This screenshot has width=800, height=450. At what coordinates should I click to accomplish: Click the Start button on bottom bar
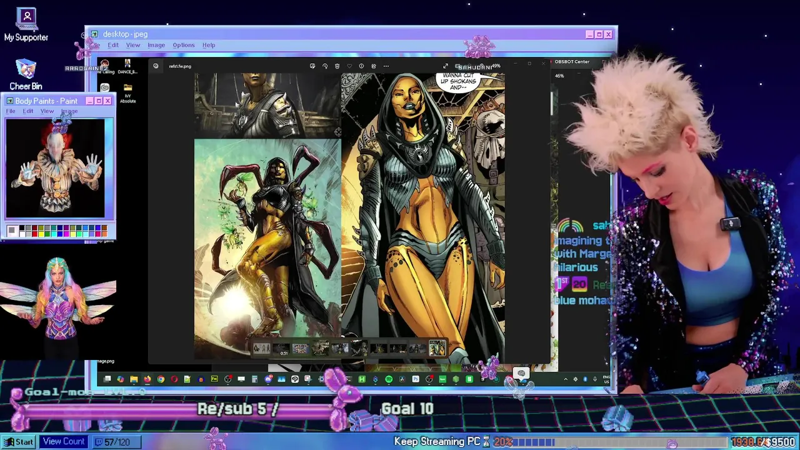click(18, 442)
